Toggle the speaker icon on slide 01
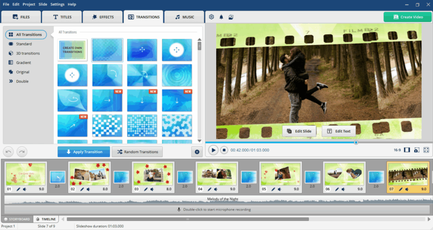The width and height of the screenshot is (433, 230). (25, 189)
